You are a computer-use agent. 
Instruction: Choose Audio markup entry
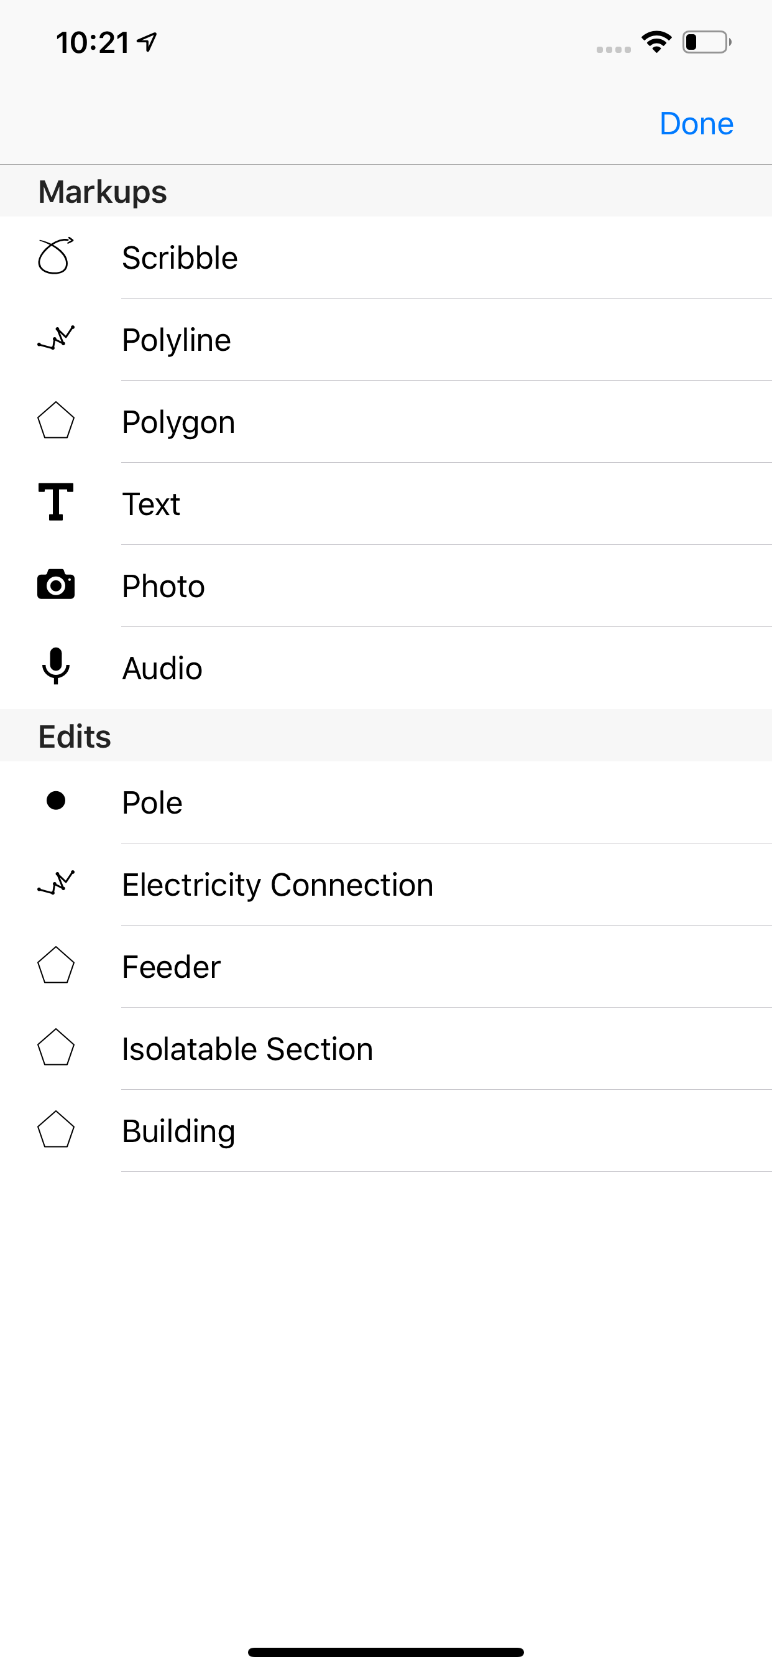tap(162, 669)
